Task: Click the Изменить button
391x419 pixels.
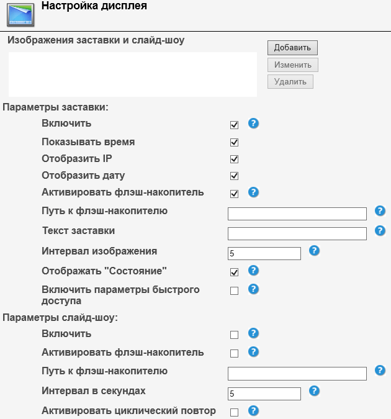Action: click(293, 65)
